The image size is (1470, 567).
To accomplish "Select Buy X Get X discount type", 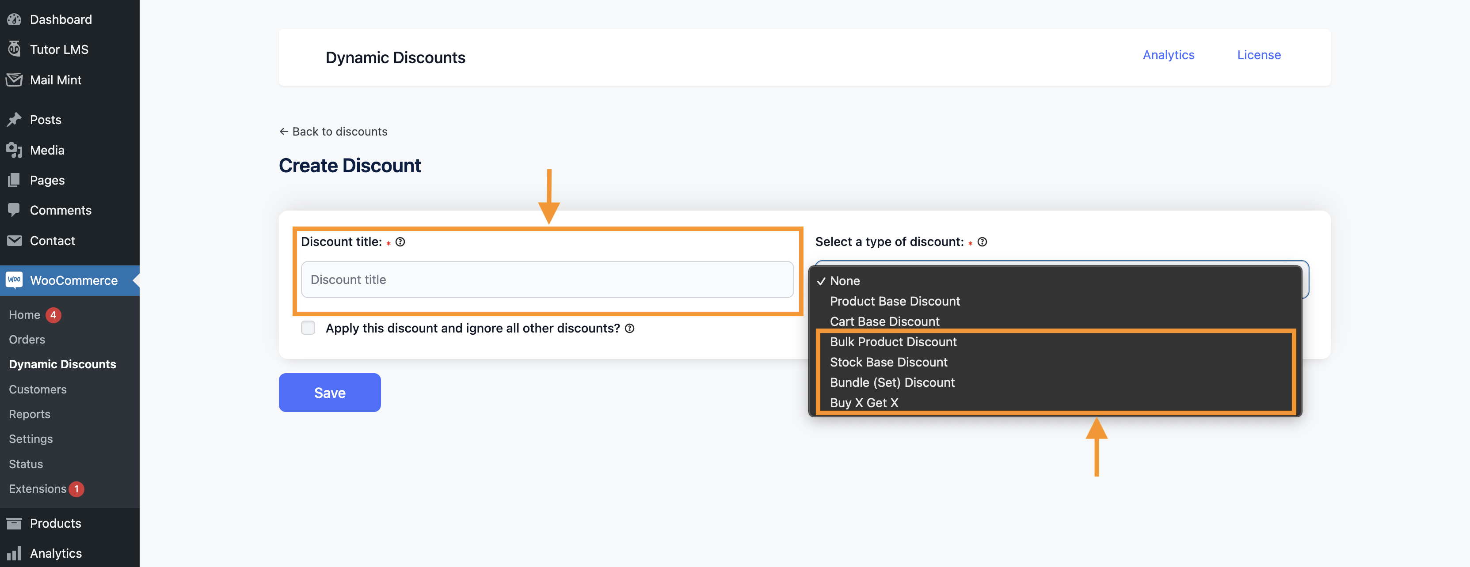I will click(864, 401).
